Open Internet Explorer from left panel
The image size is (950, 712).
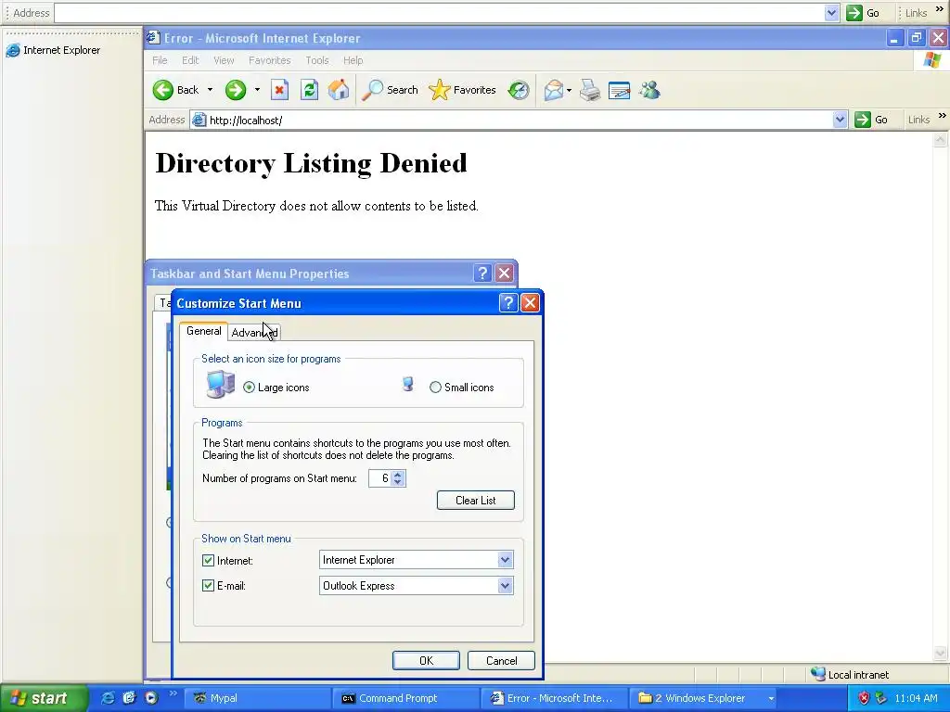click(53, 50)
